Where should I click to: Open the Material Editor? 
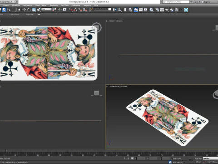point(151,10)
